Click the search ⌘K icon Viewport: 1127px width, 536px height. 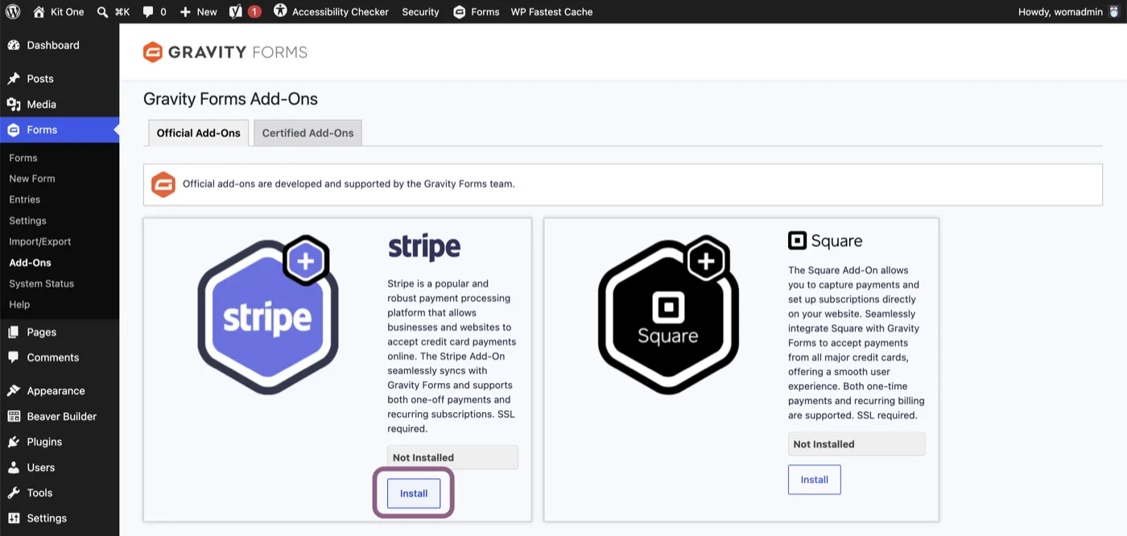click(x=113, y=11)
